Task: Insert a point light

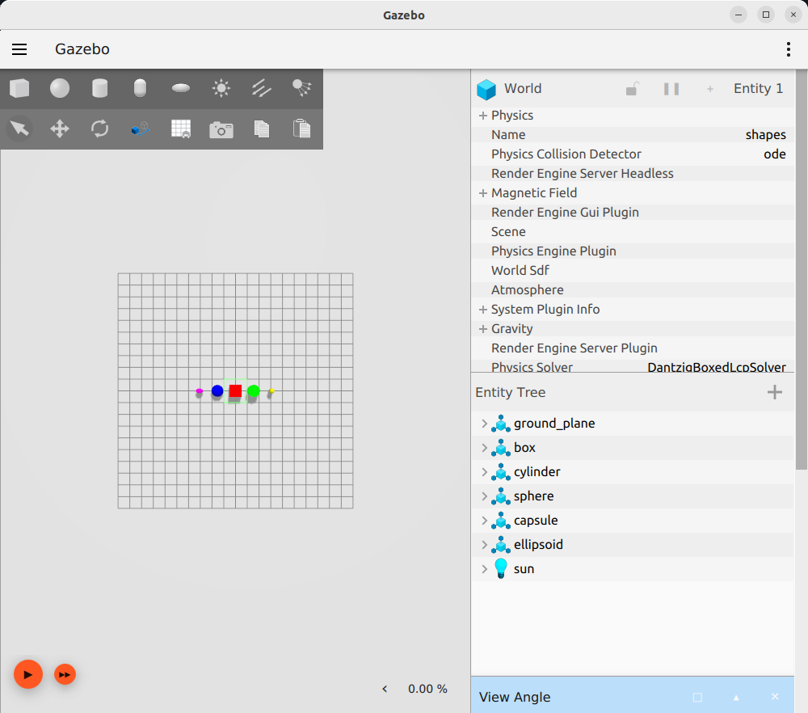Action: coord(221,88)
